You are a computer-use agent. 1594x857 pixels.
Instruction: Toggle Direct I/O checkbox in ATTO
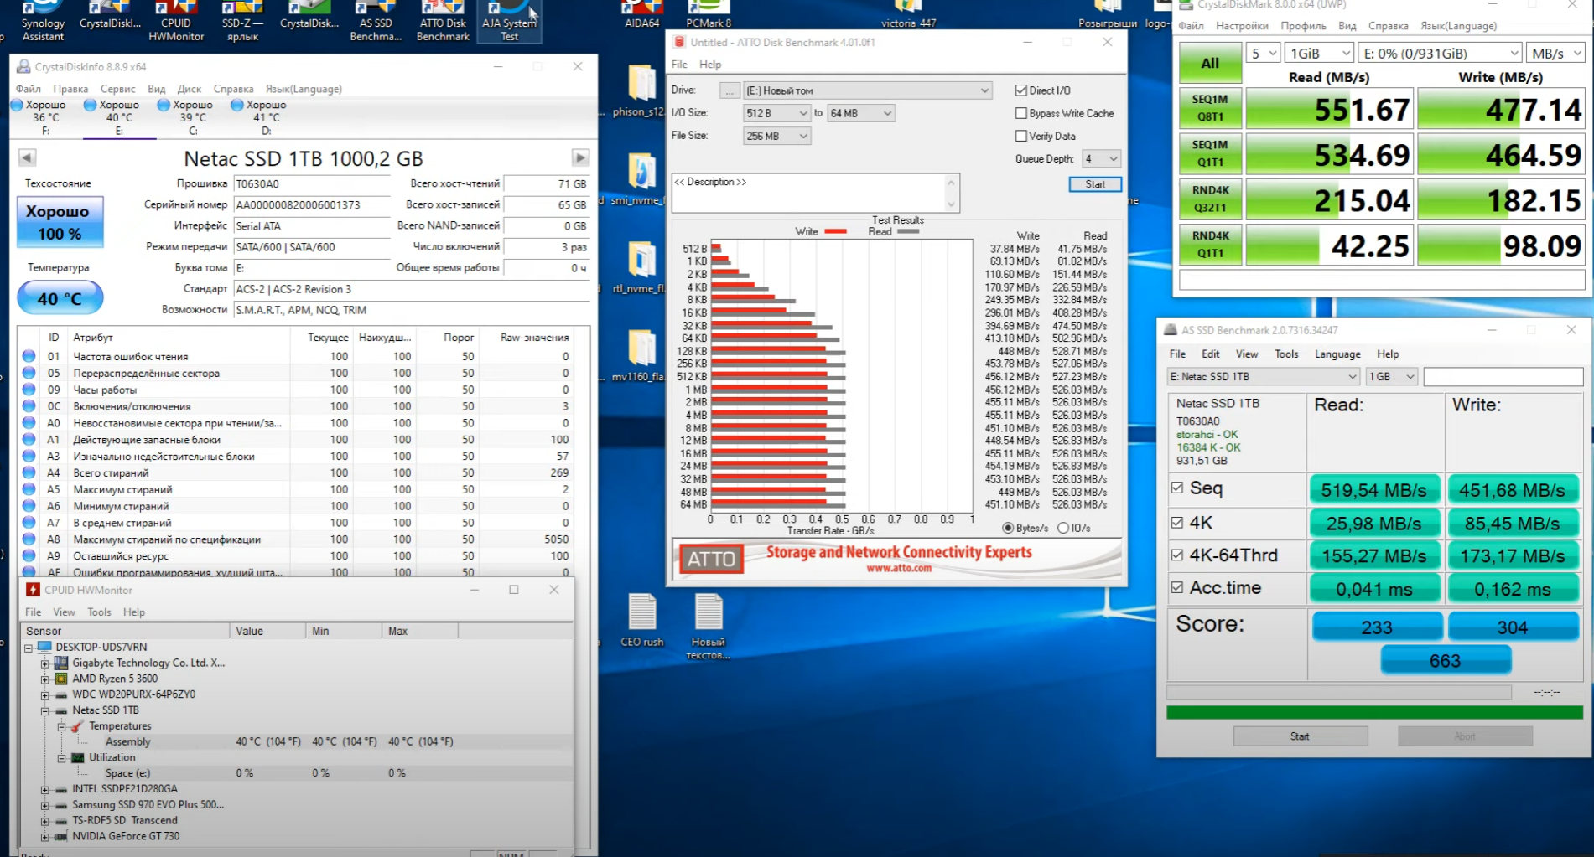coord(1020,90)
